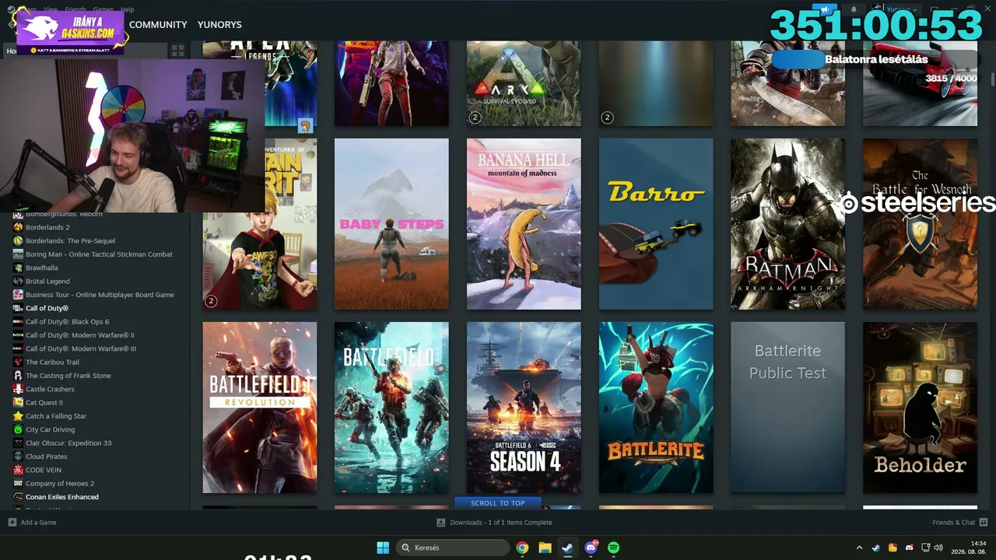996x560 pixels.
Task: Open the Steam announcements megaphone icon
Action: (825, 10)
